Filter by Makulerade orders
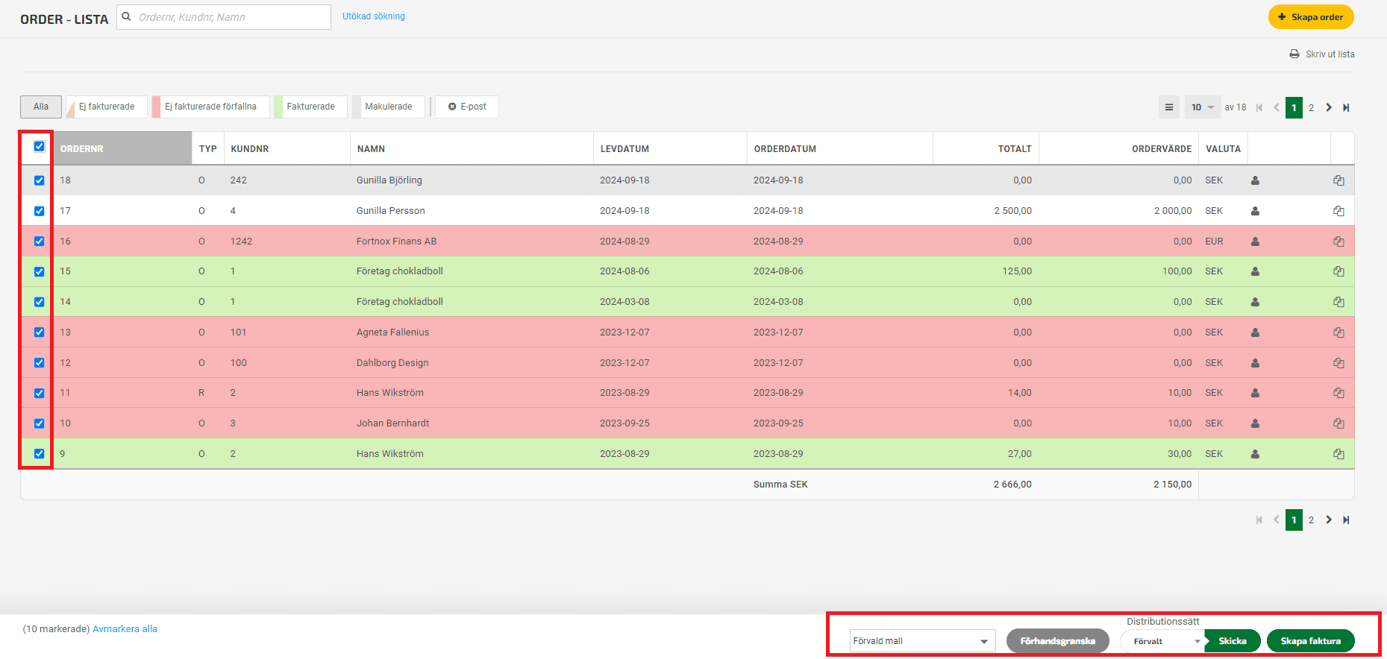 pyautogui.click(x=388, y=107)
